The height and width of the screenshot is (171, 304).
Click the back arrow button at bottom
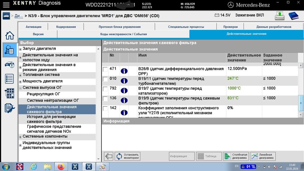tap(109, 156)
